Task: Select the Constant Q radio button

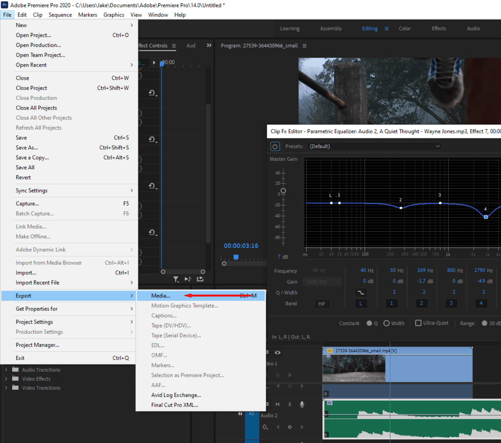Action: pyautogui.click(x=369, y=323)
